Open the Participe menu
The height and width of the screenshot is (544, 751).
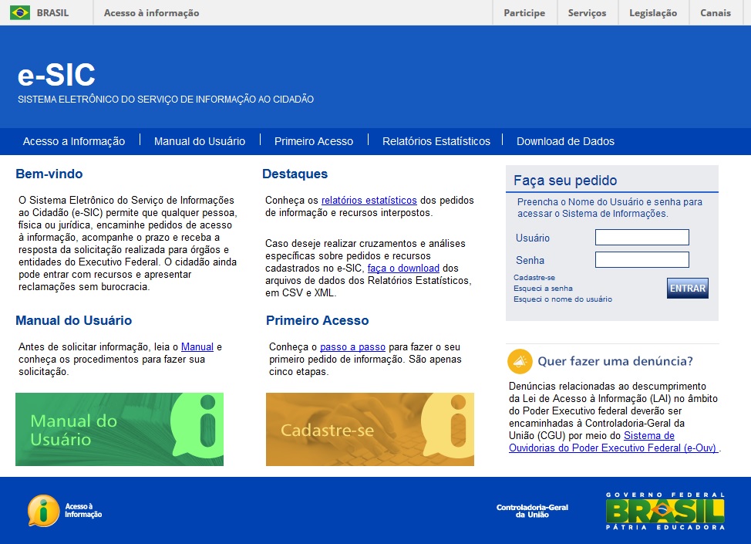click(524, 12)
